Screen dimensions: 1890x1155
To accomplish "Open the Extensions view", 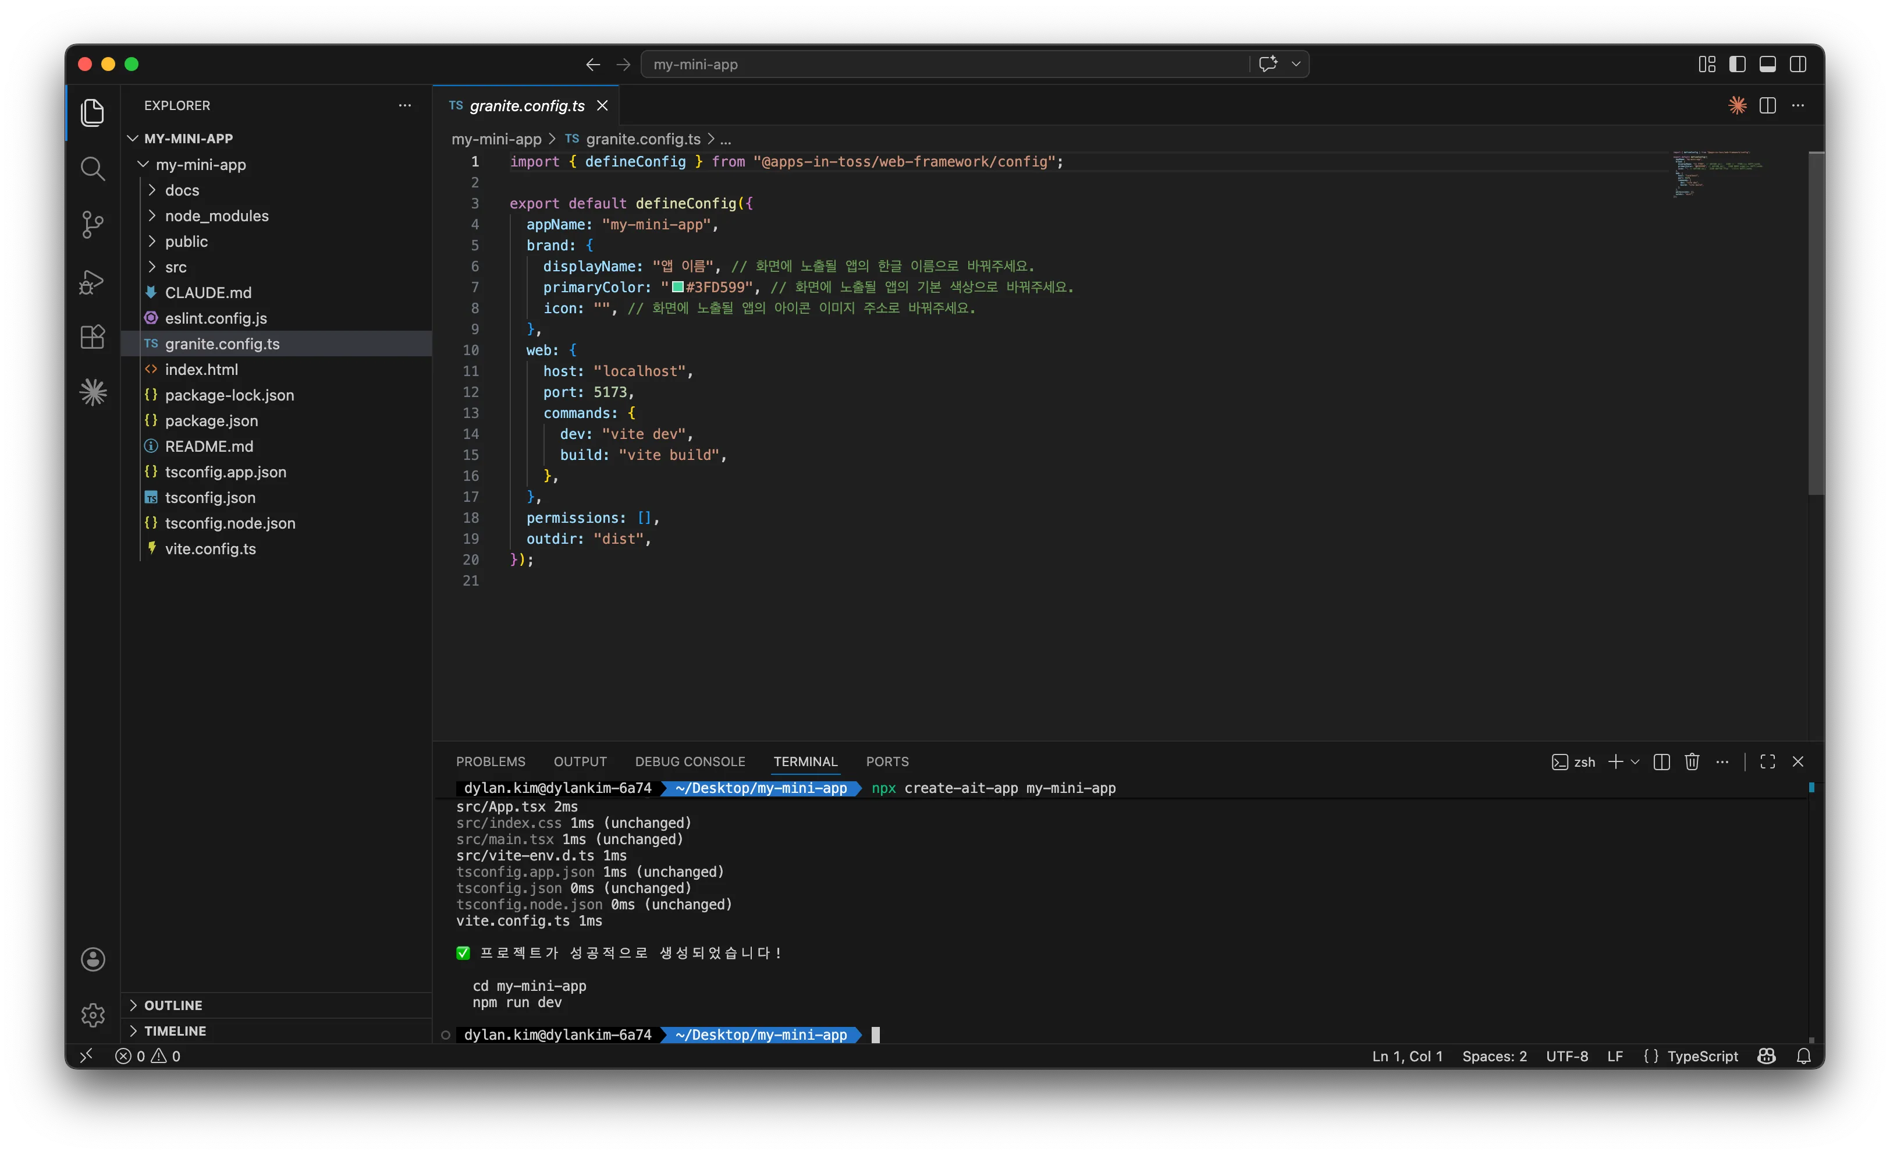I will pos(93,337).
